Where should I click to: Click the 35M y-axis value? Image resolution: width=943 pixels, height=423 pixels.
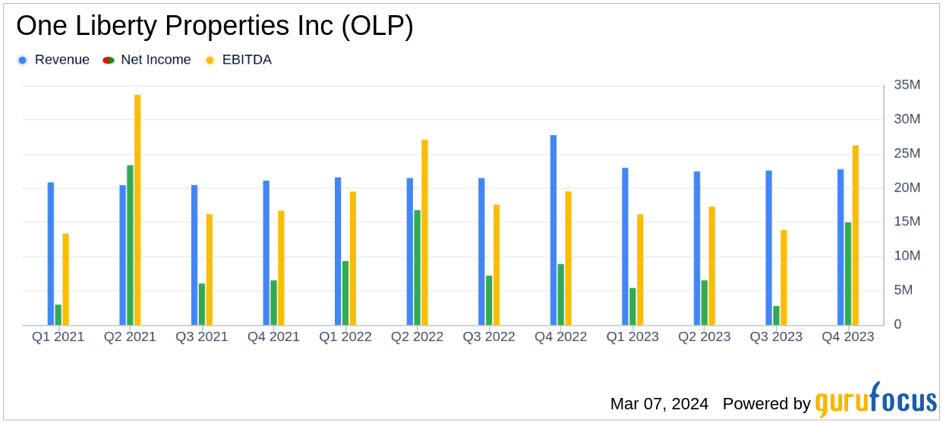tap(907, 85)
